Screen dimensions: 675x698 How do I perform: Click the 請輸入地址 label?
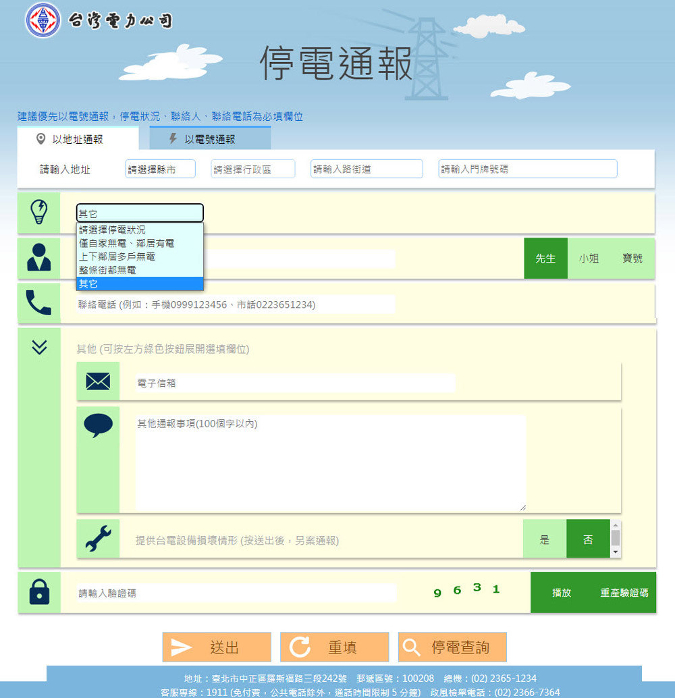pos(65,169)
